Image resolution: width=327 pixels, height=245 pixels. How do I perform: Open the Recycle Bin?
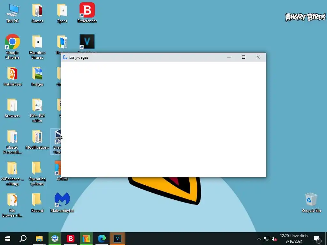tap(311, 203)
